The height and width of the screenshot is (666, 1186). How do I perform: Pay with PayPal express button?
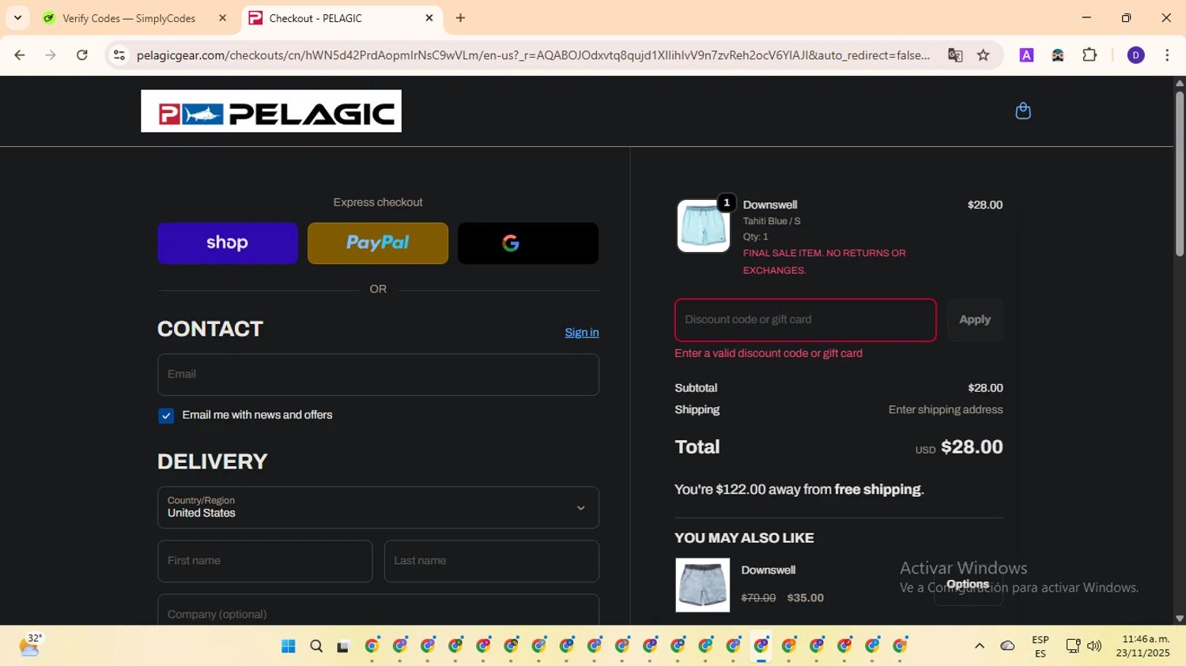(378, 243)
